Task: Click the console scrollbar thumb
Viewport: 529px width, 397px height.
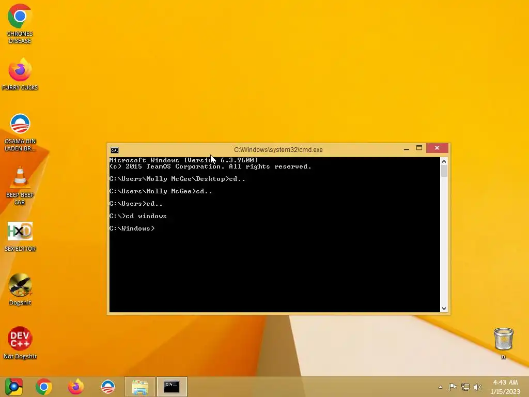Action: (444, 171)
